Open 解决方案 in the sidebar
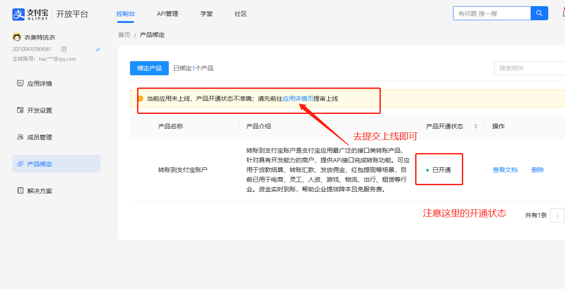This screenshot has height=289, width=565. click(40, 191)
